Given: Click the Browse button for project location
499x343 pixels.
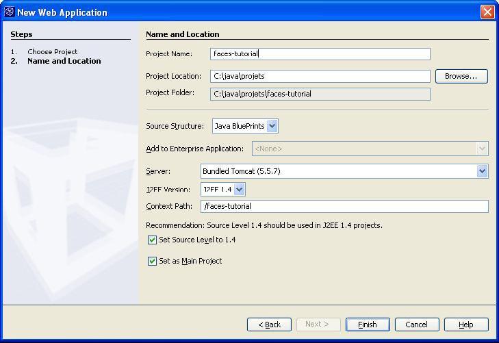Looking at the screenshot, I should point(461,76).
